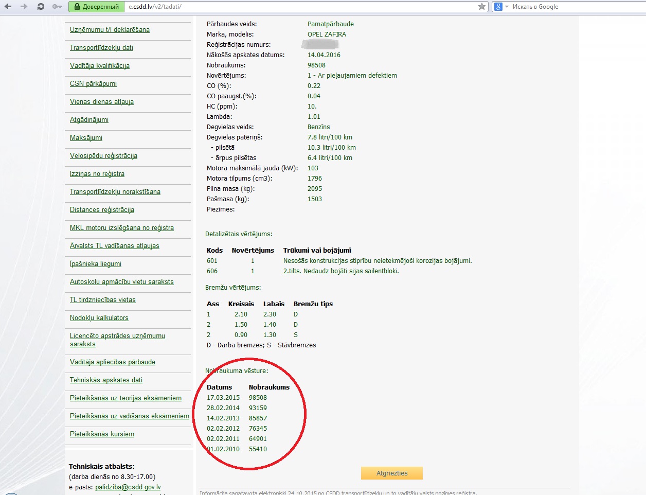The height and width of the screenshot is (495, 646).
Task: Reload the page with refresh icon
Action: pos(41,7)
